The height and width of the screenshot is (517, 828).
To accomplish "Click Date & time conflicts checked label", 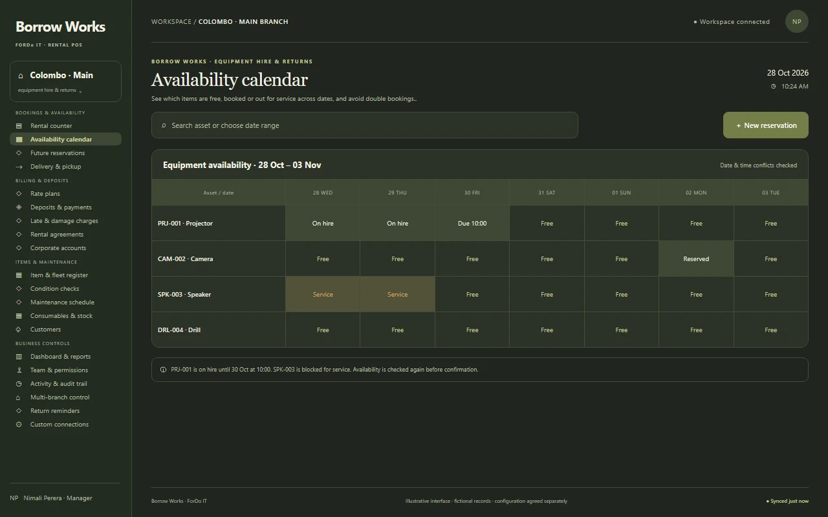I will [x=758, y=165].
